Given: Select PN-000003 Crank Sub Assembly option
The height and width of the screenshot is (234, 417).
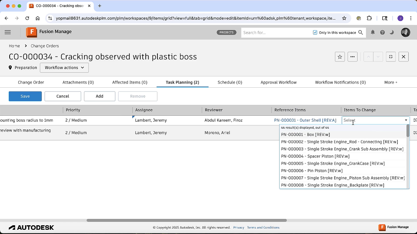Looking at the screenshot, I should 343,149.
